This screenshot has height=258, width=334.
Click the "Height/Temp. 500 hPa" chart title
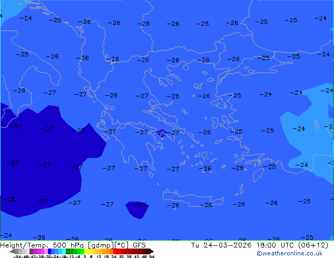click(x=42, y=245)
